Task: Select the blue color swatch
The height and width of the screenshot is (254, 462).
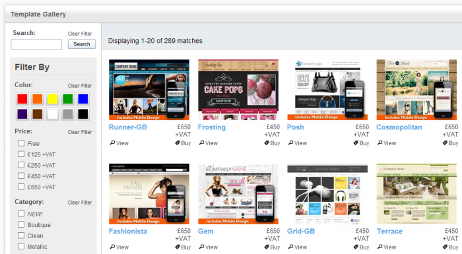Action: point(83,99)
